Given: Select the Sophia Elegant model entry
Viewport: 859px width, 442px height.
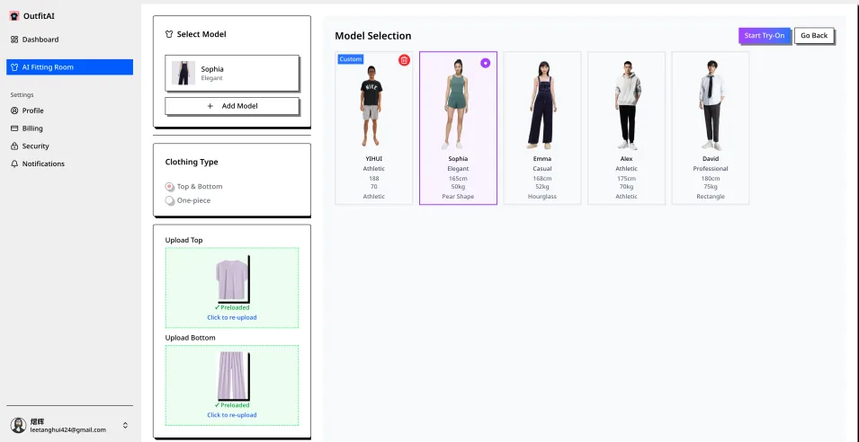Looking at the screenshot, I should (x=232, y=73).
